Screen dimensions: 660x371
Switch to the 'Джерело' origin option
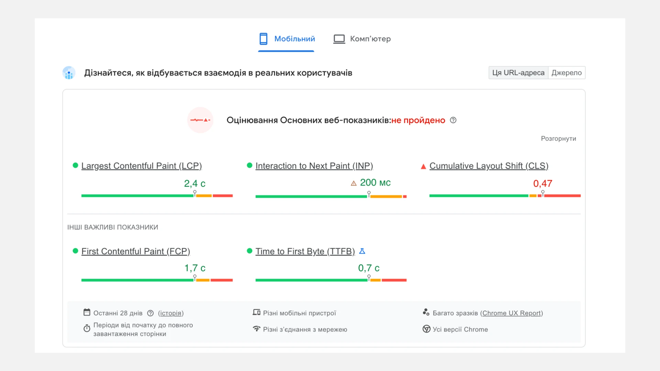coord(566,73)
